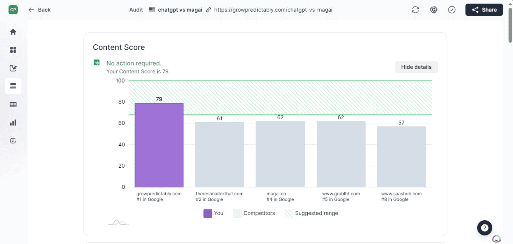Click the 'chatgpt vs magai' keyword title
Viewport: 513px width, 244px height.
point(180,10)
